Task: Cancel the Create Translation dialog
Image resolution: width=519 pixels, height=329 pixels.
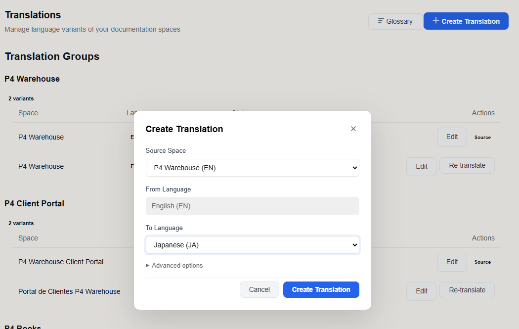Action: coord(259,289)
